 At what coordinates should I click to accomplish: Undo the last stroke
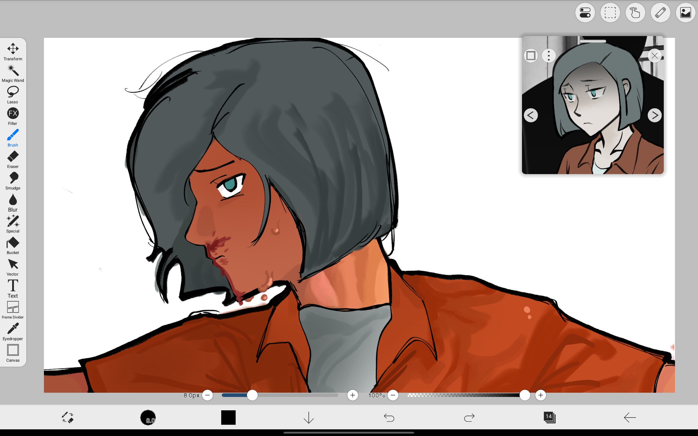click(x=389, y=418)
